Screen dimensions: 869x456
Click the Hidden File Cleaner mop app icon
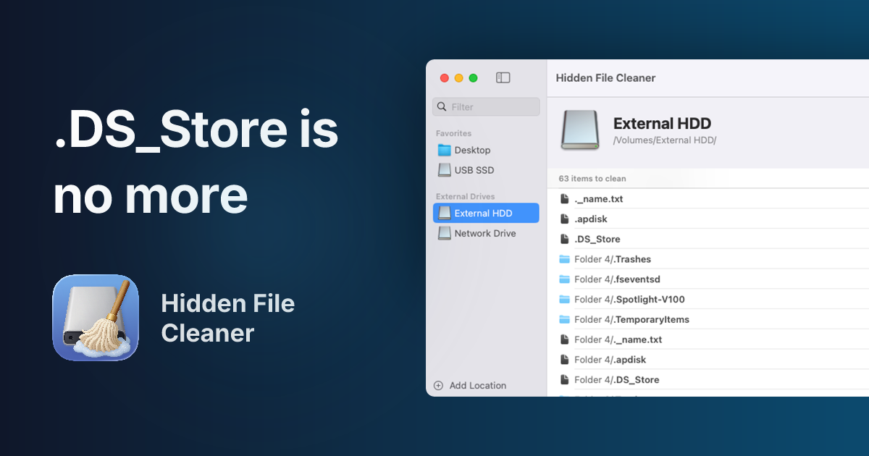[95, 318]
